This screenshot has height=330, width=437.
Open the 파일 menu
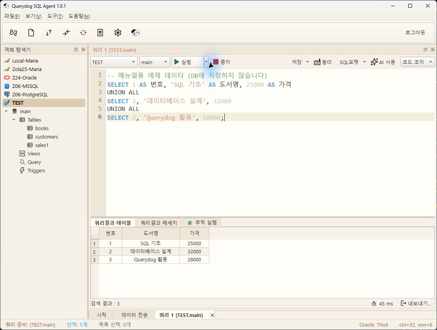pos(12,16)
